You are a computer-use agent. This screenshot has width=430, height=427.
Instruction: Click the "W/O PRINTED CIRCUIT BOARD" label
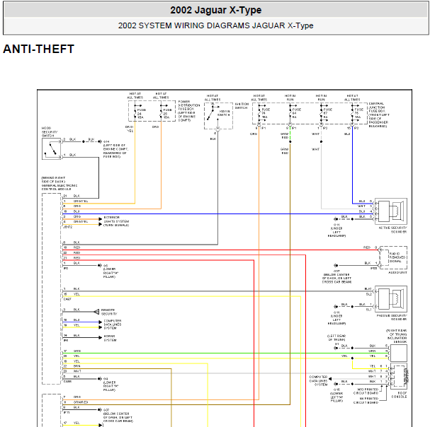click(366, 391)
